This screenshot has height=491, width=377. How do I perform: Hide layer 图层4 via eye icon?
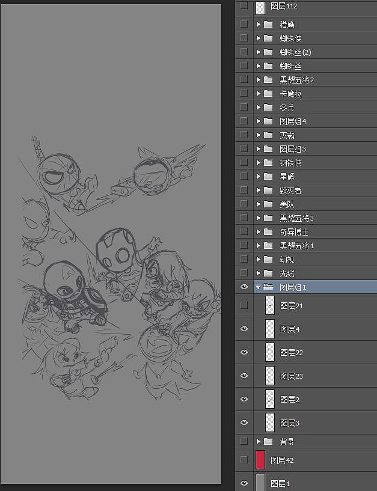244,329
